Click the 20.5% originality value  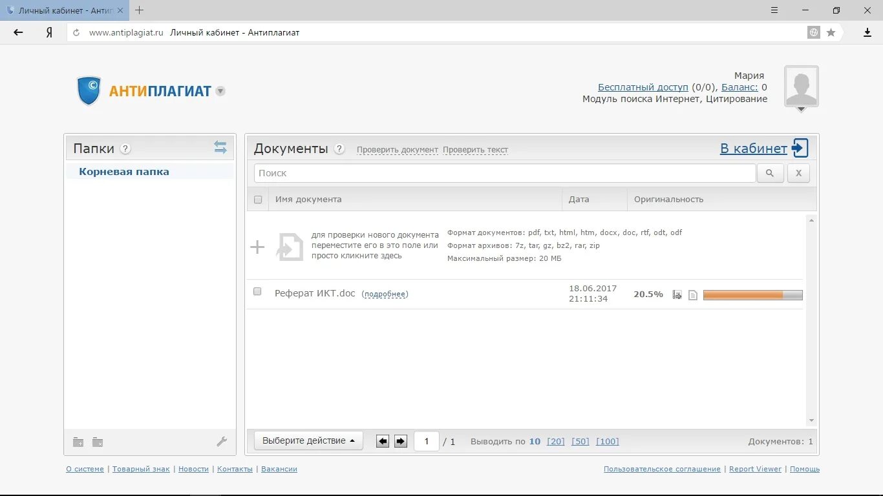click(648, 294)
